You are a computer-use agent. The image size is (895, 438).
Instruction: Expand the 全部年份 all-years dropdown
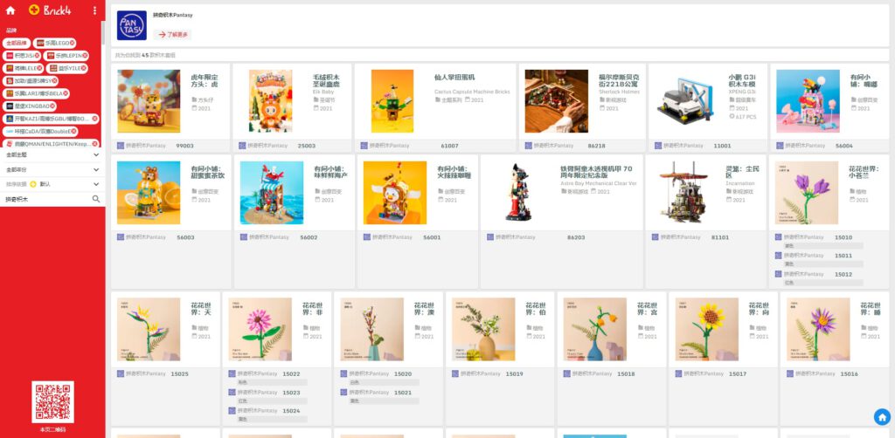pos(52,169)
